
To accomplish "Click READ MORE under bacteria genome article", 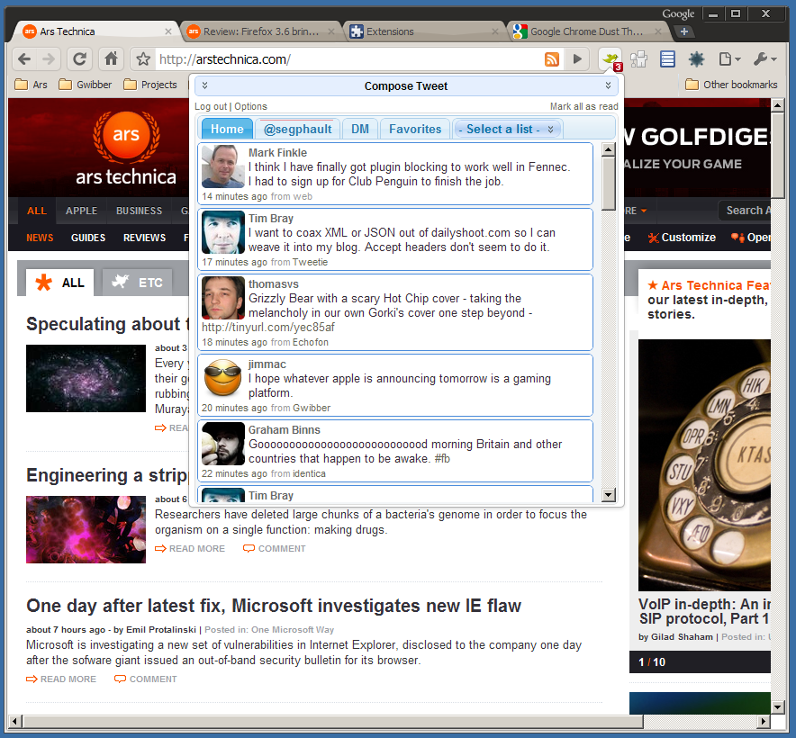I will [x=190, y=549].
